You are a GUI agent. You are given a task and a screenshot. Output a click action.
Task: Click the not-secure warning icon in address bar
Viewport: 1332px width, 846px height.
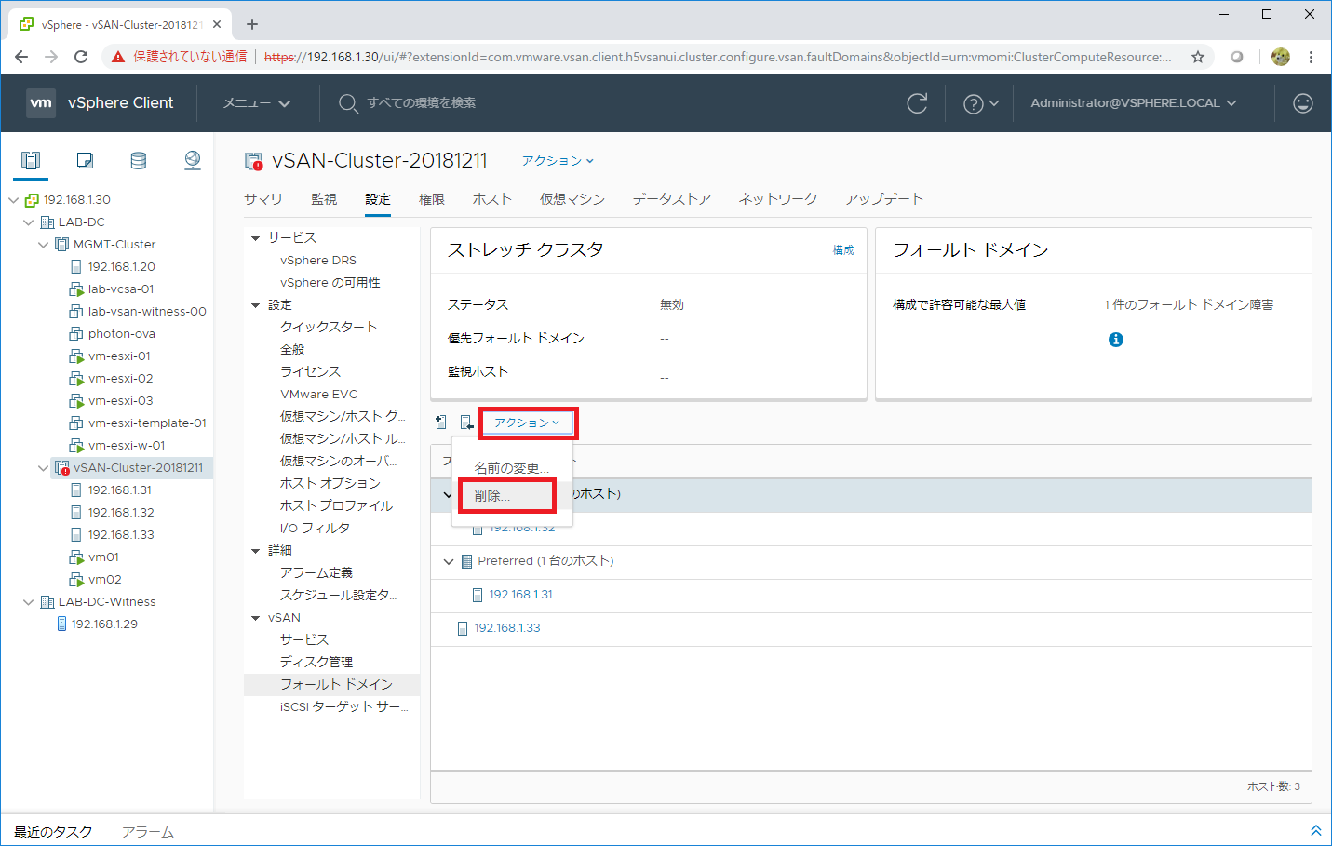point(118,57)
